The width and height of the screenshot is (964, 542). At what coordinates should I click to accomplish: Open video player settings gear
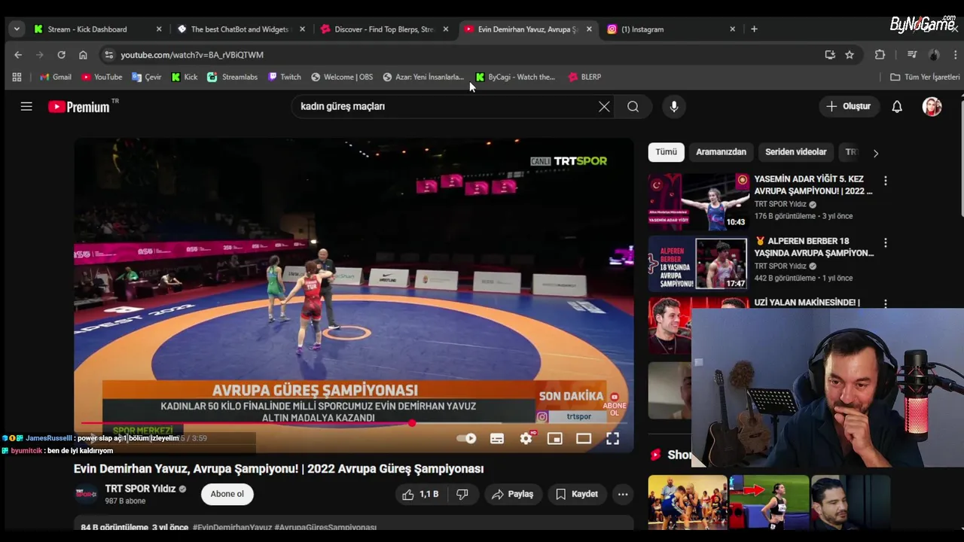[x=526, y=438]
